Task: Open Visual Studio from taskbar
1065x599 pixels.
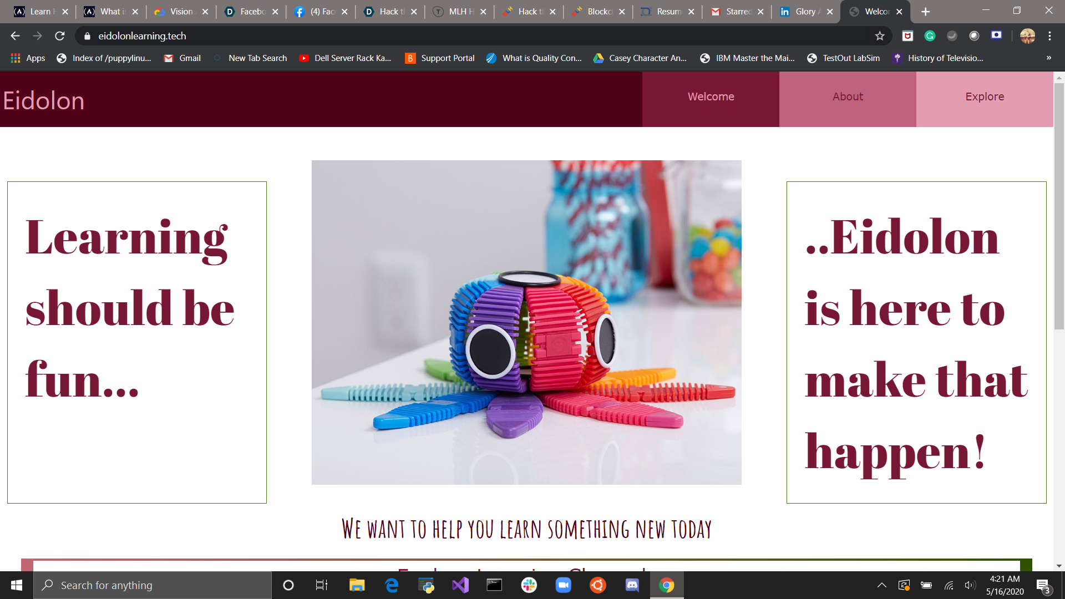Action: pos(460,585)
